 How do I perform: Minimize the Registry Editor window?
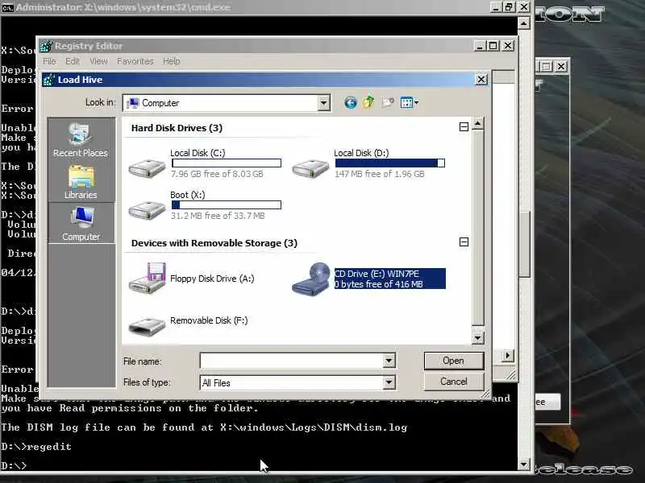click(479, 46)
